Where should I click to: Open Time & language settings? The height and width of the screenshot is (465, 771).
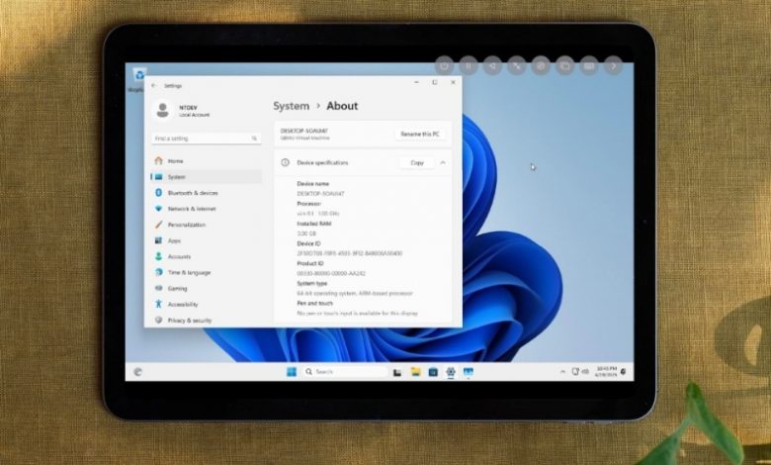[206, 272]
